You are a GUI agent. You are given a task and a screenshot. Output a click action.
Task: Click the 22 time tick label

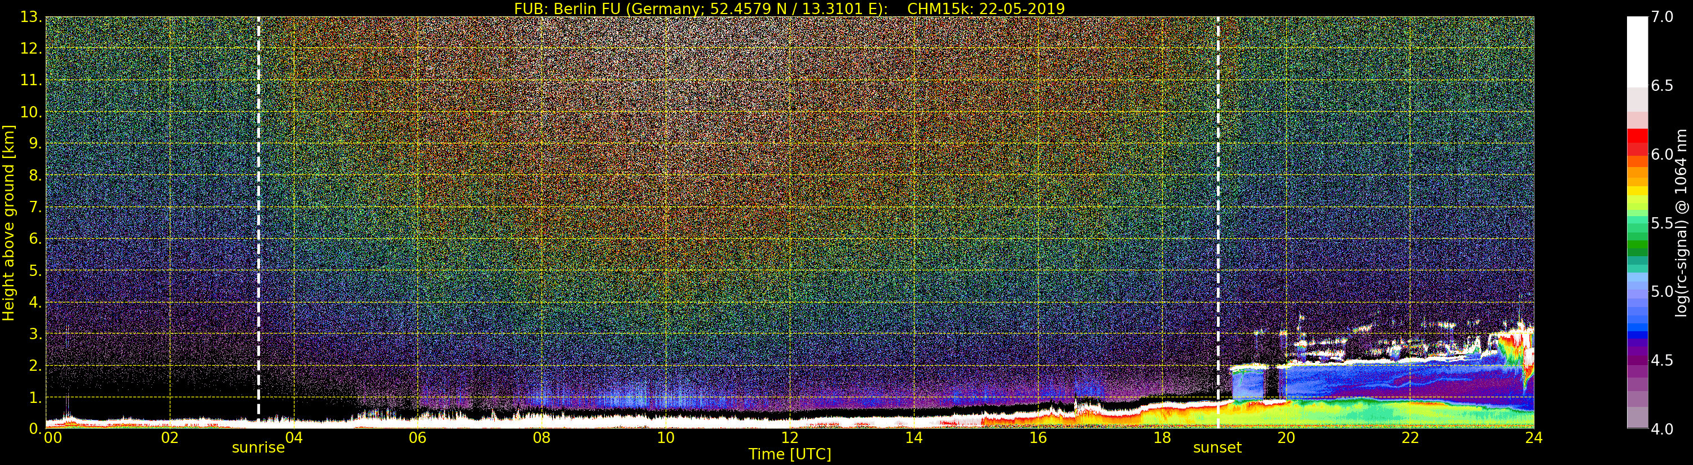(x=1410, y=438)
